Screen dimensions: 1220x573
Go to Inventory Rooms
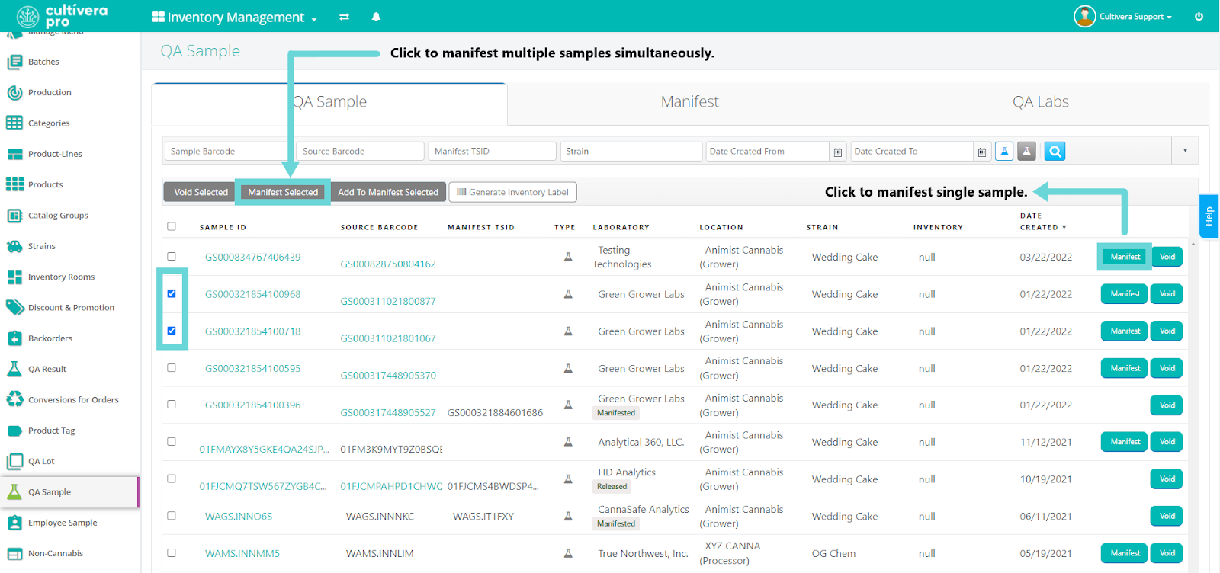(x=61, y=277)
